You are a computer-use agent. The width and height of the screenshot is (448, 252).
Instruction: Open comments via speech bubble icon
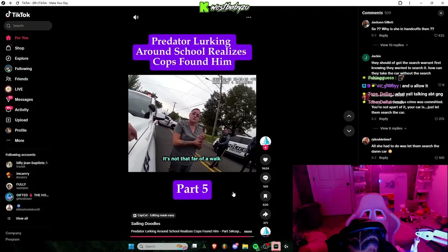pos(265,178)
